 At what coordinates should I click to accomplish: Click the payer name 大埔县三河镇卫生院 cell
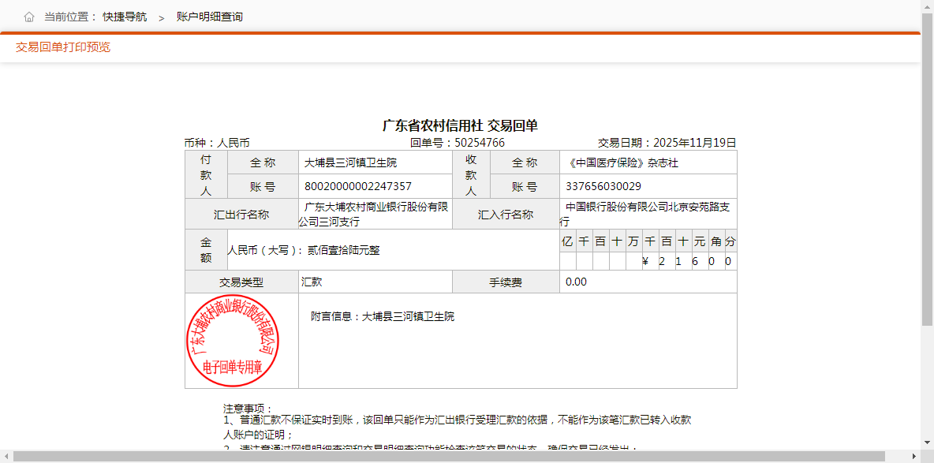[350, 162]
